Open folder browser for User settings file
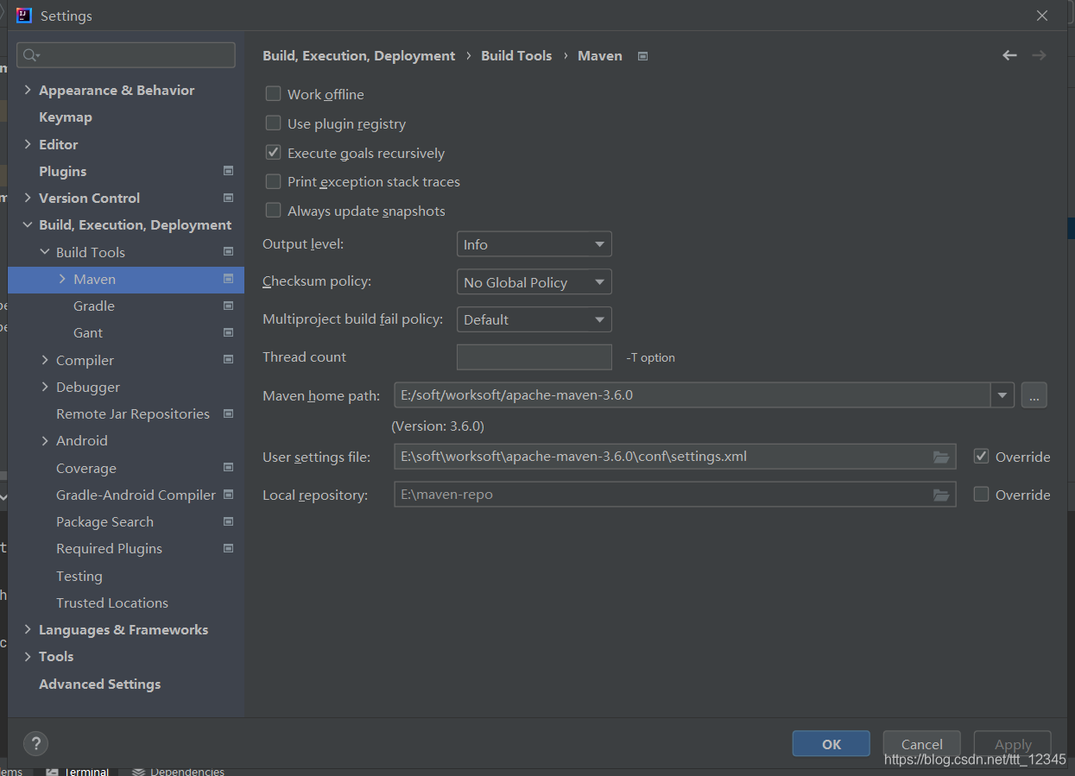This screenshot has width=1075, height=776. pos(941,457)
